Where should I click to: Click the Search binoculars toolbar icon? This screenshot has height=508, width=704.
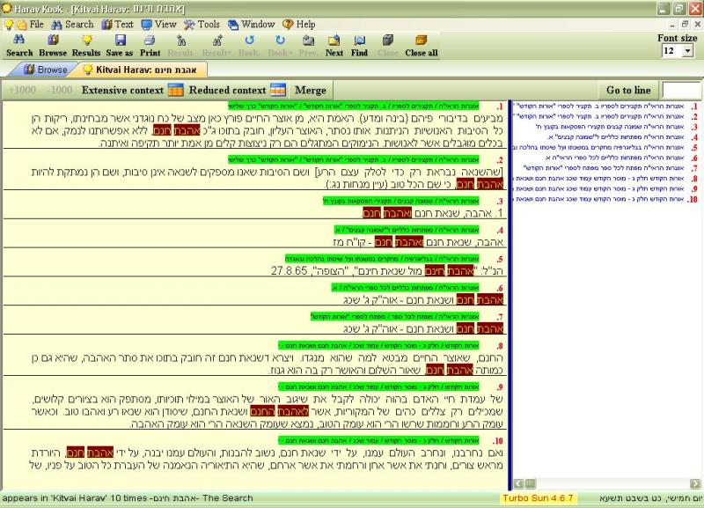[19, 40]
